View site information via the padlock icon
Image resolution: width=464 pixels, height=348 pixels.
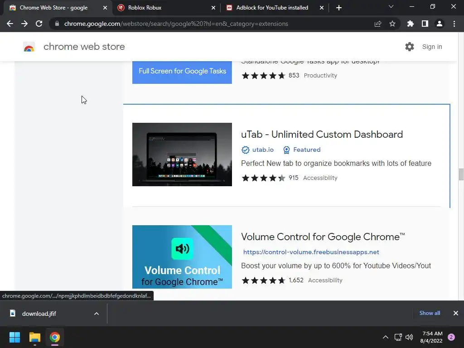(57, 24)
